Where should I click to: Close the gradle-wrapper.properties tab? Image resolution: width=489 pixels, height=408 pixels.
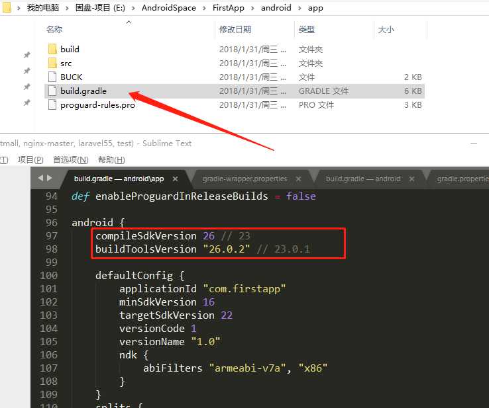[x=298, y=179]
